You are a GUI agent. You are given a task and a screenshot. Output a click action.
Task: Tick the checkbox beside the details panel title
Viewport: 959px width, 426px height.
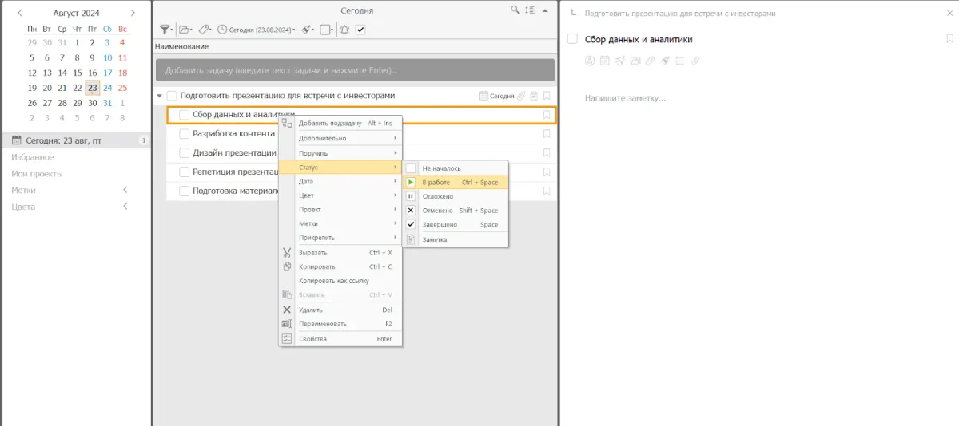click(572, 39)
